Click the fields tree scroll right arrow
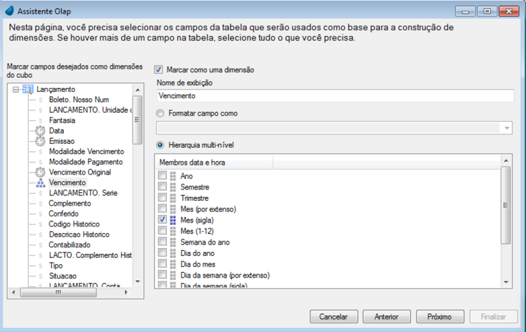 pos(126,292)
